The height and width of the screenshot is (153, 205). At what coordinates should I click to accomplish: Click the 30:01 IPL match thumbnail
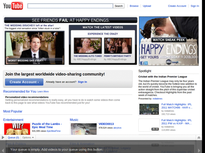[x=149, y=109]
